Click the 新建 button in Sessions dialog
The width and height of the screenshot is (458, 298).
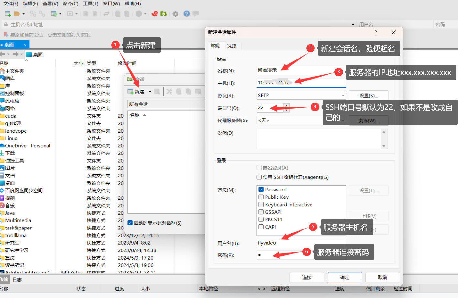(136, 91)
